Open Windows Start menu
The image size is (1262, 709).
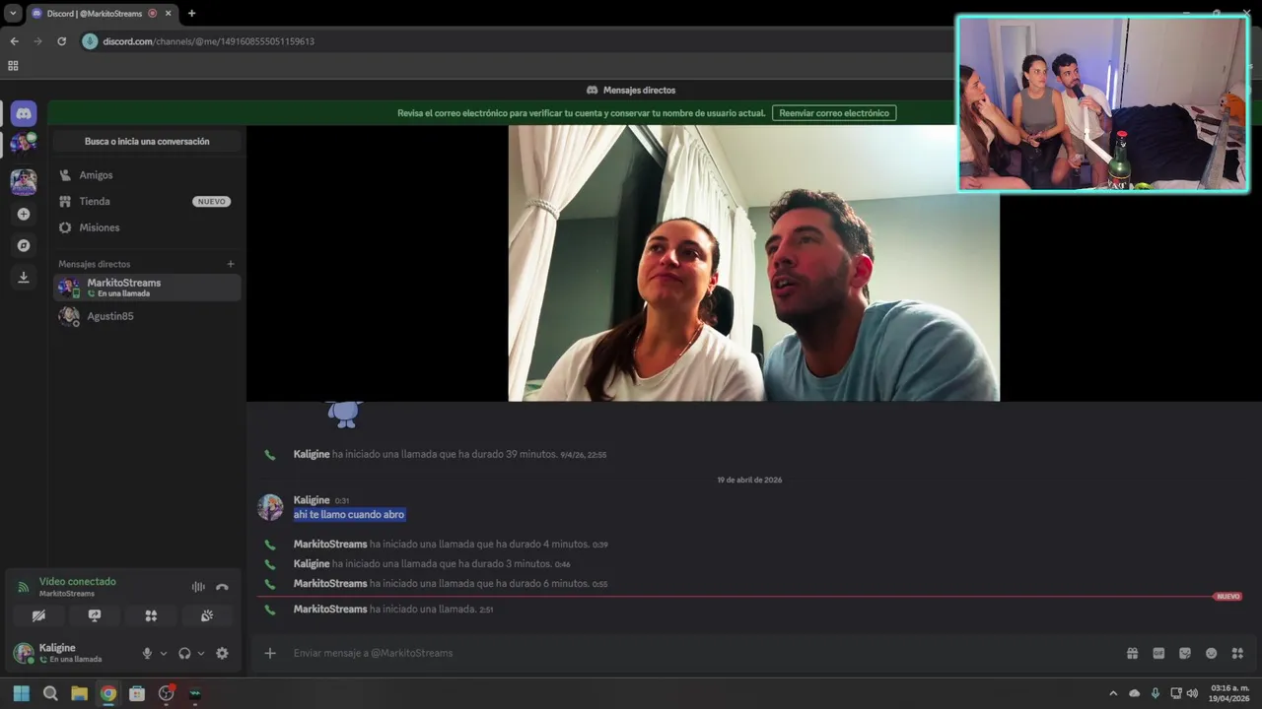(21, 693)
